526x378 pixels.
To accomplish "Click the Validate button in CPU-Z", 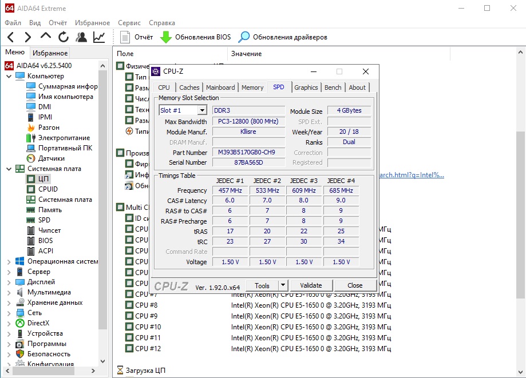I will tap(311, 285).
